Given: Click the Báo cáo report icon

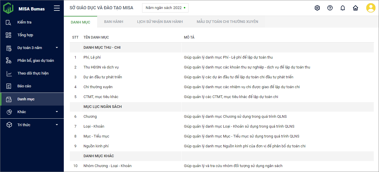Looking at the screenshot, I should click(9, 86).
